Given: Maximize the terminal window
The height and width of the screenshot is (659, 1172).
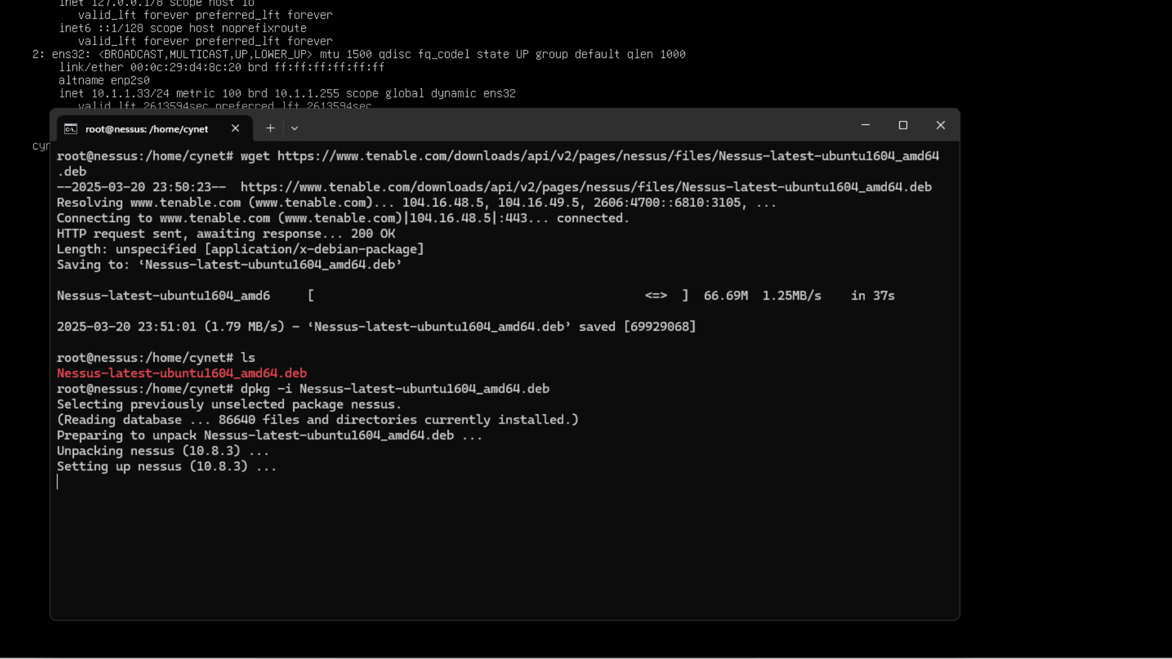Looking at the screenshot, I should coord(903,125).
